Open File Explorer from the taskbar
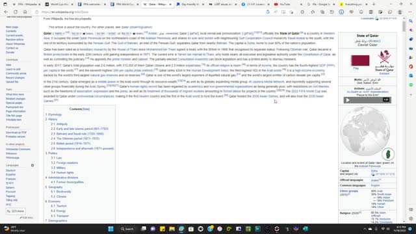 (172, 229)
